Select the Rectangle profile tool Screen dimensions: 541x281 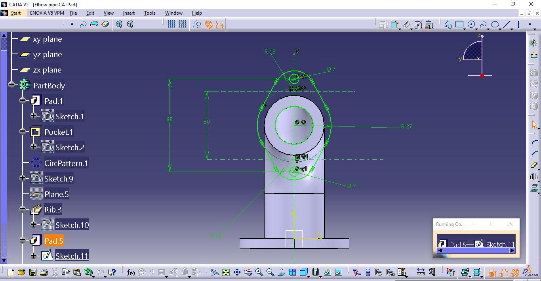[x=459, y=25]
